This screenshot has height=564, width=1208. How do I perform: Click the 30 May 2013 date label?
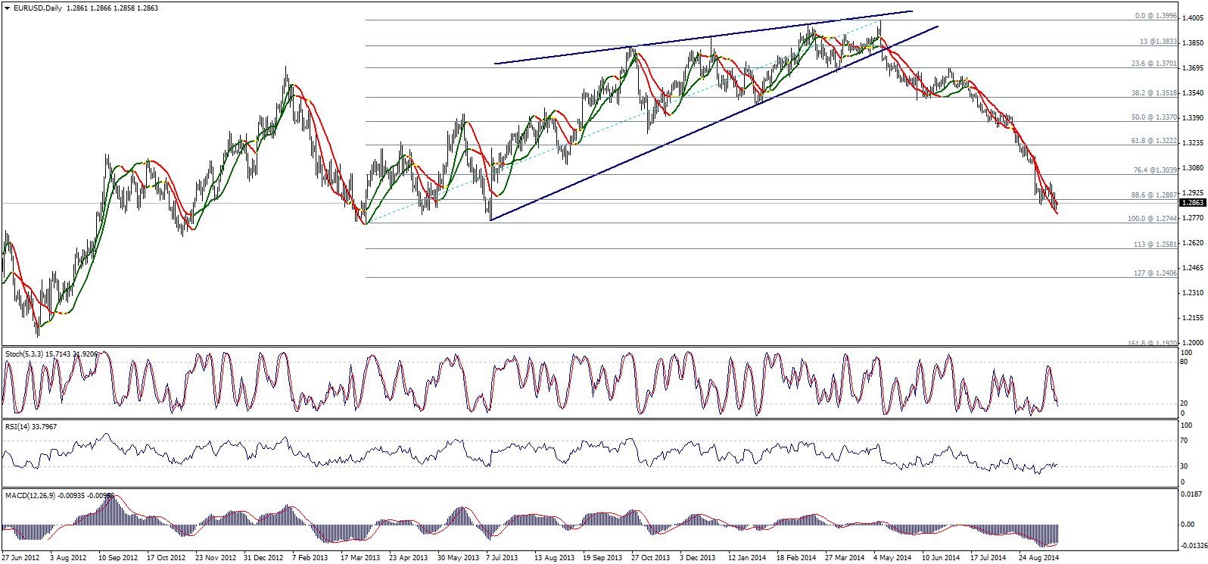[458, 558]
